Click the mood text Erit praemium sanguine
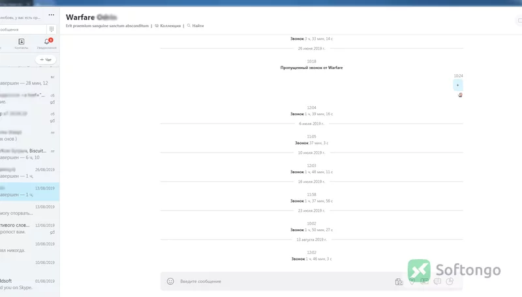 click(107, 25)
